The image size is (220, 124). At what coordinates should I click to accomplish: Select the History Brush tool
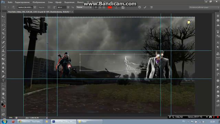3,55
